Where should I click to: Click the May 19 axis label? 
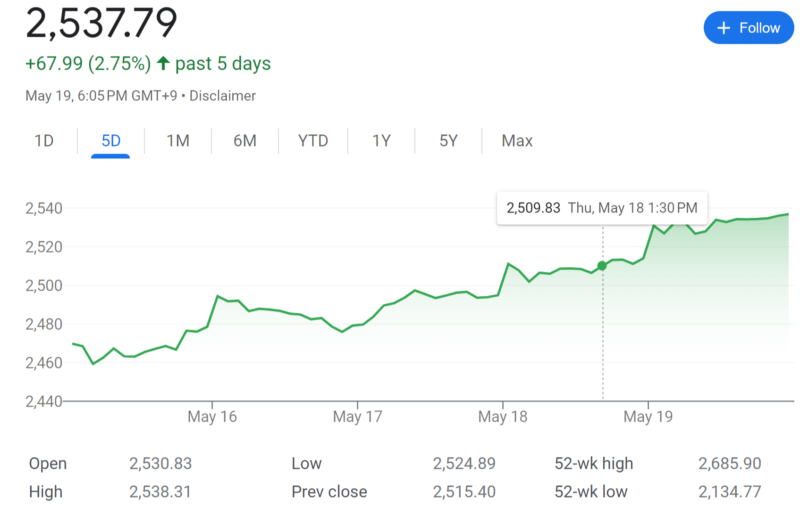(x=648, y=417)
